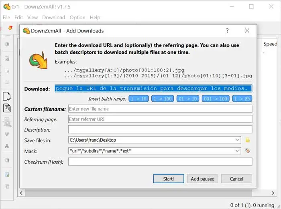281x209 pixels.
Task: Expand the Mask dropdown arrow
Action: pos(237,151)
